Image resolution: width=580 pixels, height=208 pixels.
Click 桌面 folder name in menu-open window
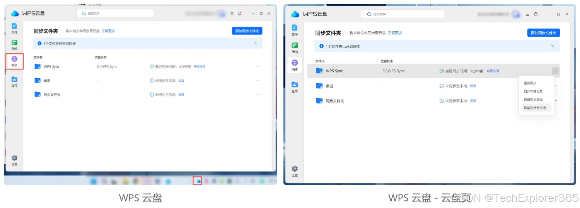[329, 86]
